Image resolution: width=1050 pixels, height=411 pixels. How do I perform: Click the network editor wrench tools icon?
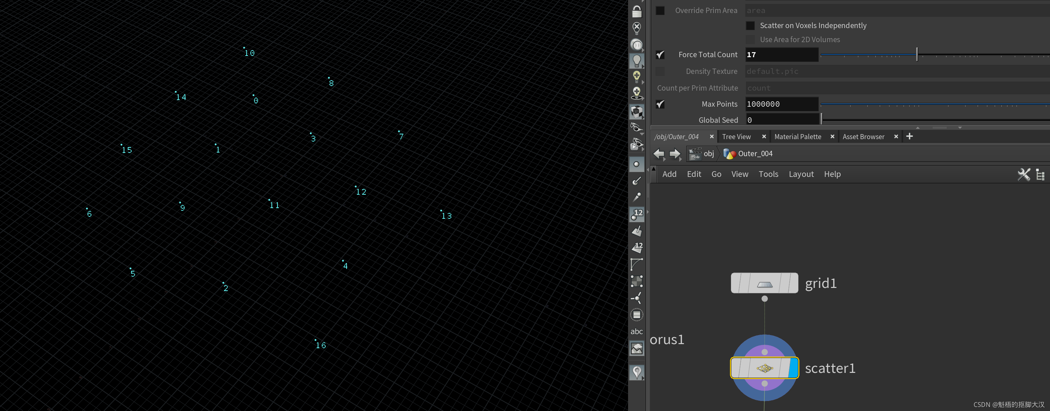pyautogui.click(x=1024, y=175)
